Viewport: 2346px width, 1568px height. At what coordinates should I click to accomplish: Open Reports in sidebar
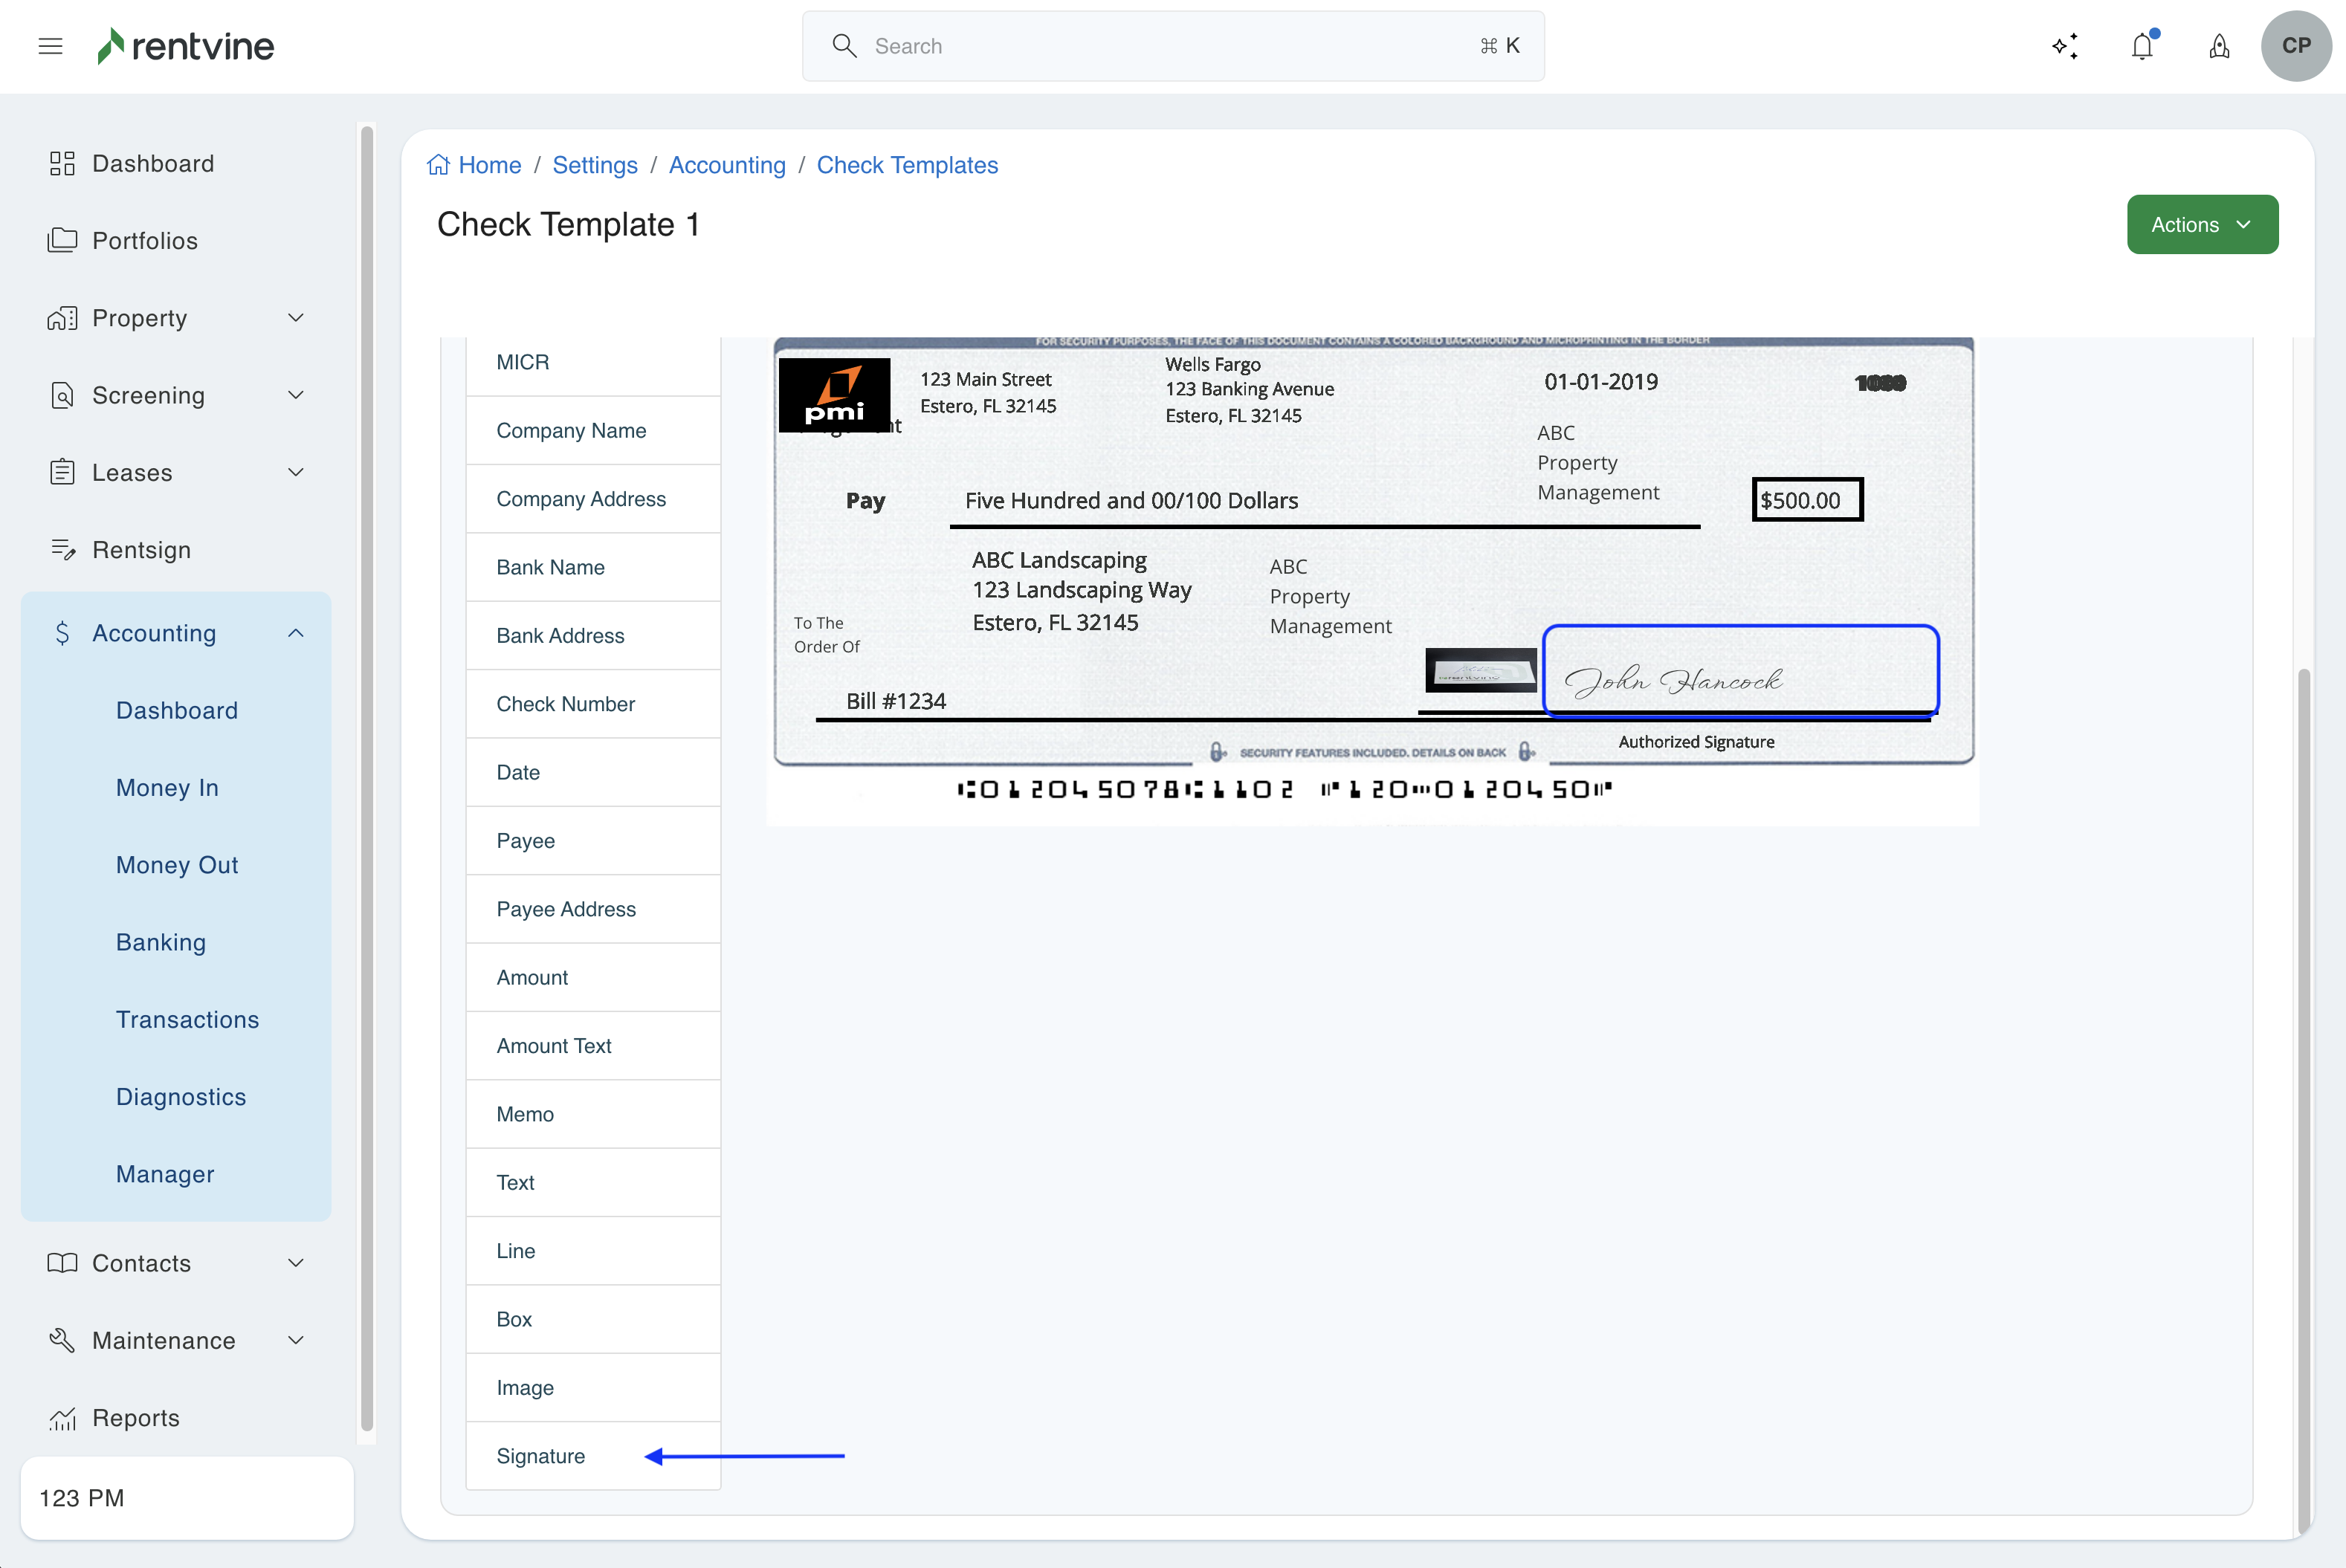click(136, 1417)
